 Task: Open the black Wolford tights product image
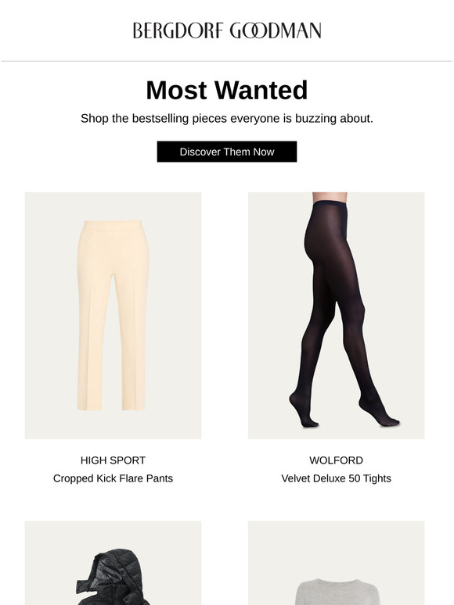(336, 315)
